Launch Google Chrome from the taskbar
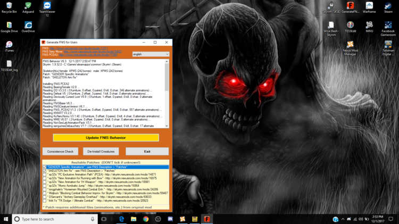The width and height of the screenshot is (399, 224). [x=146, y=219]
